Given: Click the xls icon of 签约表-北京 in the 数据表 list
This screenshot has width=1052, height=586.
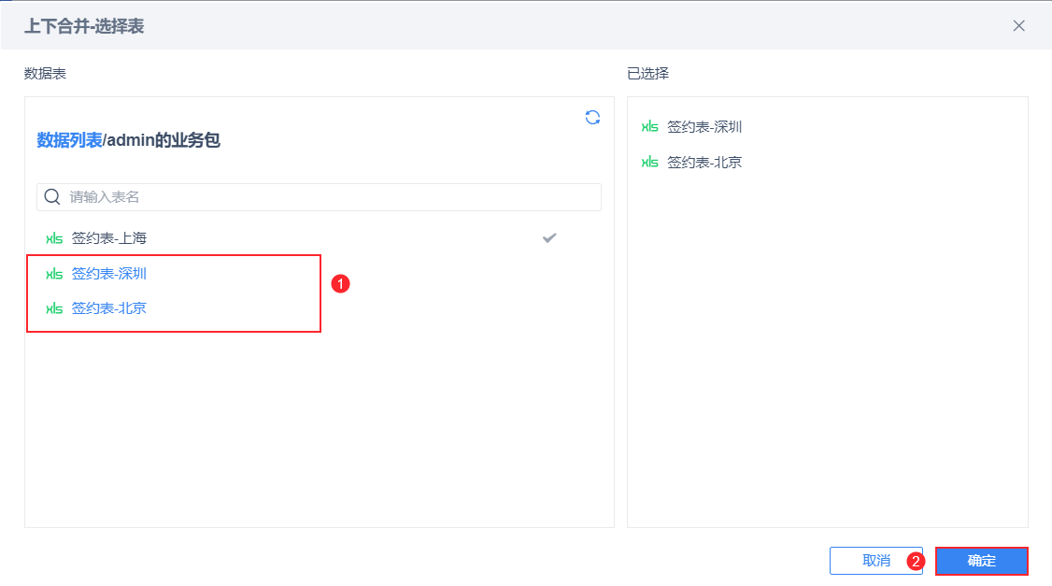Looking at the screenshot, I should point(54,308).
